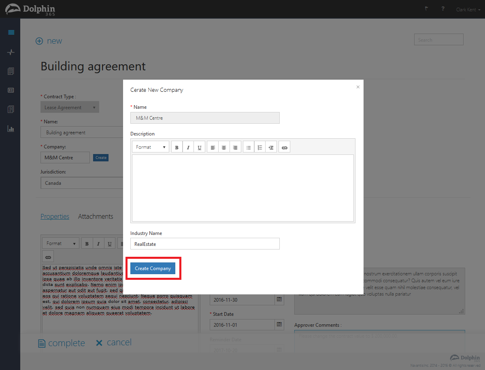Viewport: 485px width, 370px height.
Task: Click the Start Date field 2016-11-01
Action: (242, 325)
